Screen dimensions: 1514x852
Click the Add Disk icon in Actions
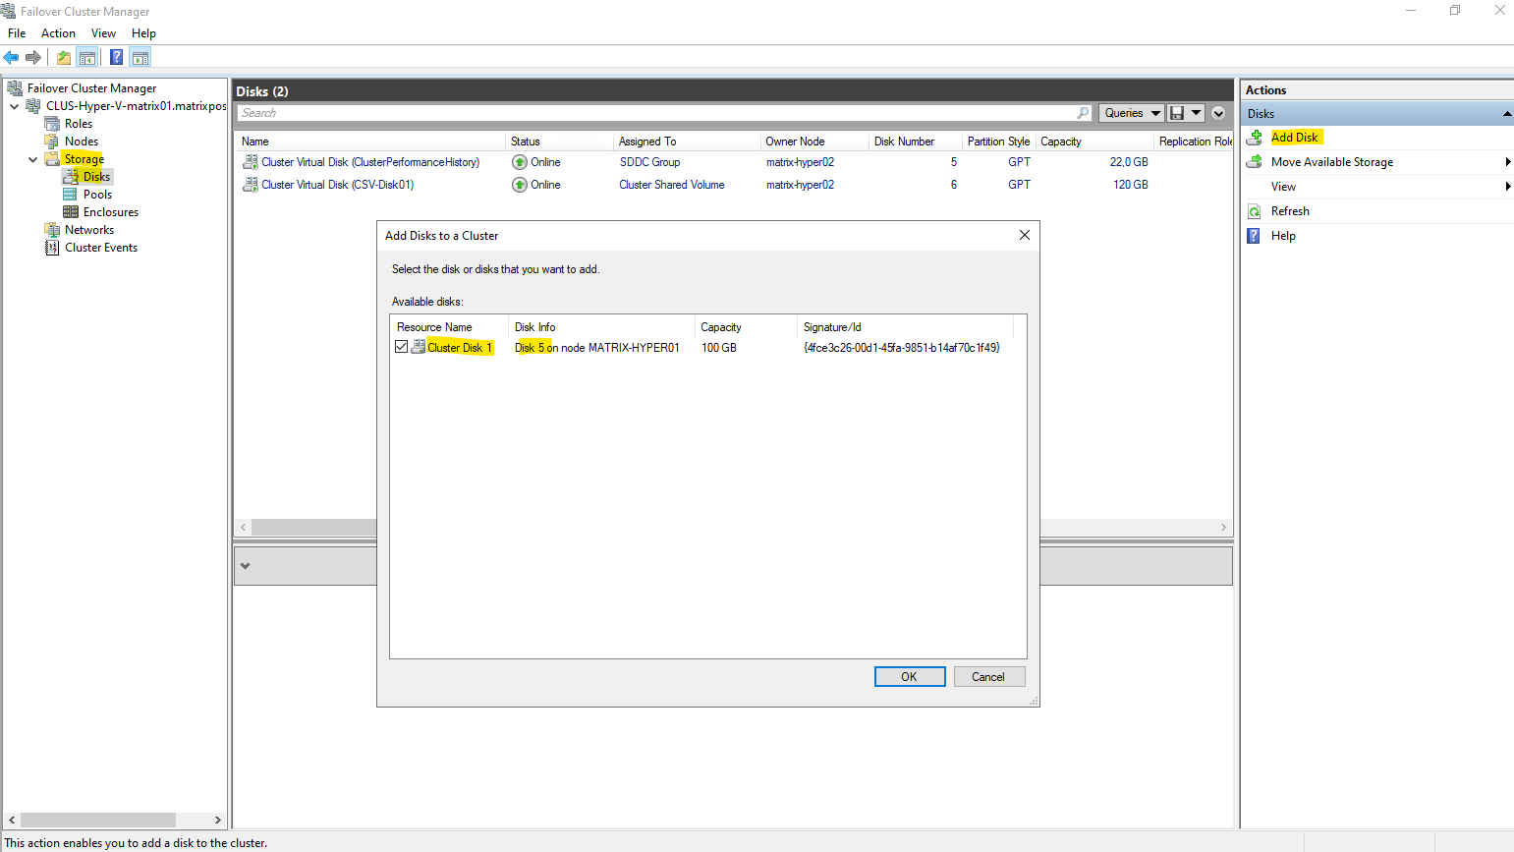click(x=1255, y=138)
